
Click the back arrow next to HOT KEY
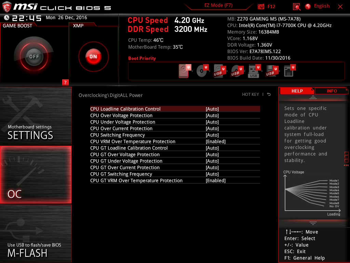tap(269, 95)
